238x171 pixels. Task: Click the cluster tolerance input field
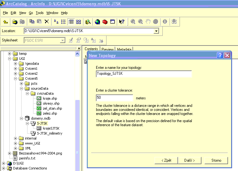pos(115,97)
